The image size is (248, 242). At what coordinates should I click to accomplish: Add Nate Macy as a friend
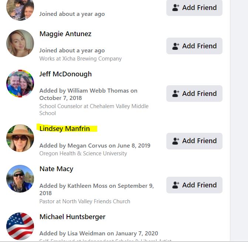(x=194, y=185)
